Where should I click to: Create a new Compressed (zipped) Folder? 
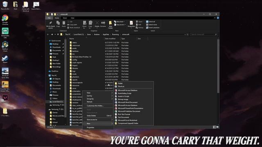click(x=133, y=123)
